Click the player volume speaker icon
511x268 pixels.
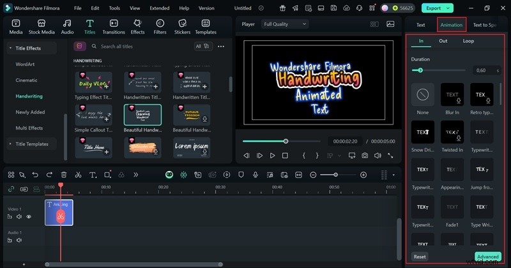[378, 156]
